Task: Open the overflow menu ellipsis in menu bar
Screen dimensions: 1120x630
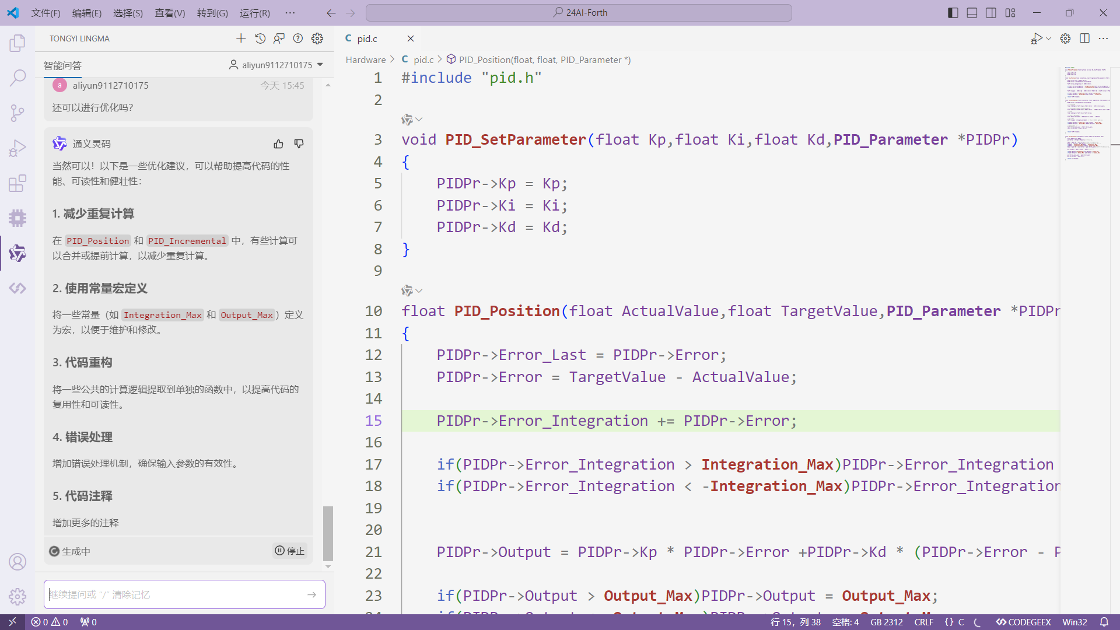Action: point(290,13)
